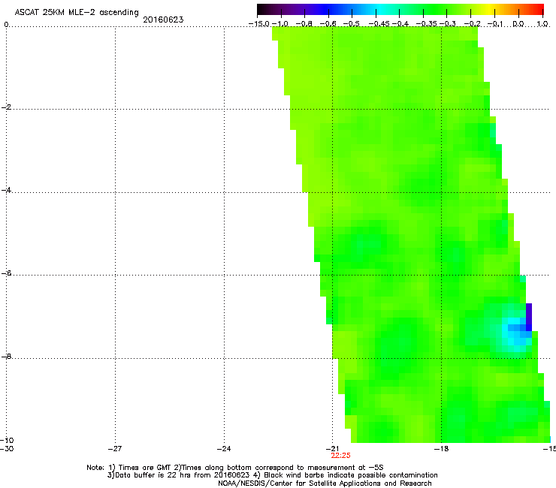Click the latitude axis label '-8'
Screen dimensions: 556x488
click(6, 357)
